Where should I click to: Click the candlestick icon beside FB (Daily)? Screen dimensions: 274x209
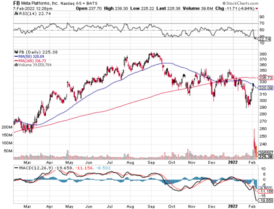[x=16, y=52]
